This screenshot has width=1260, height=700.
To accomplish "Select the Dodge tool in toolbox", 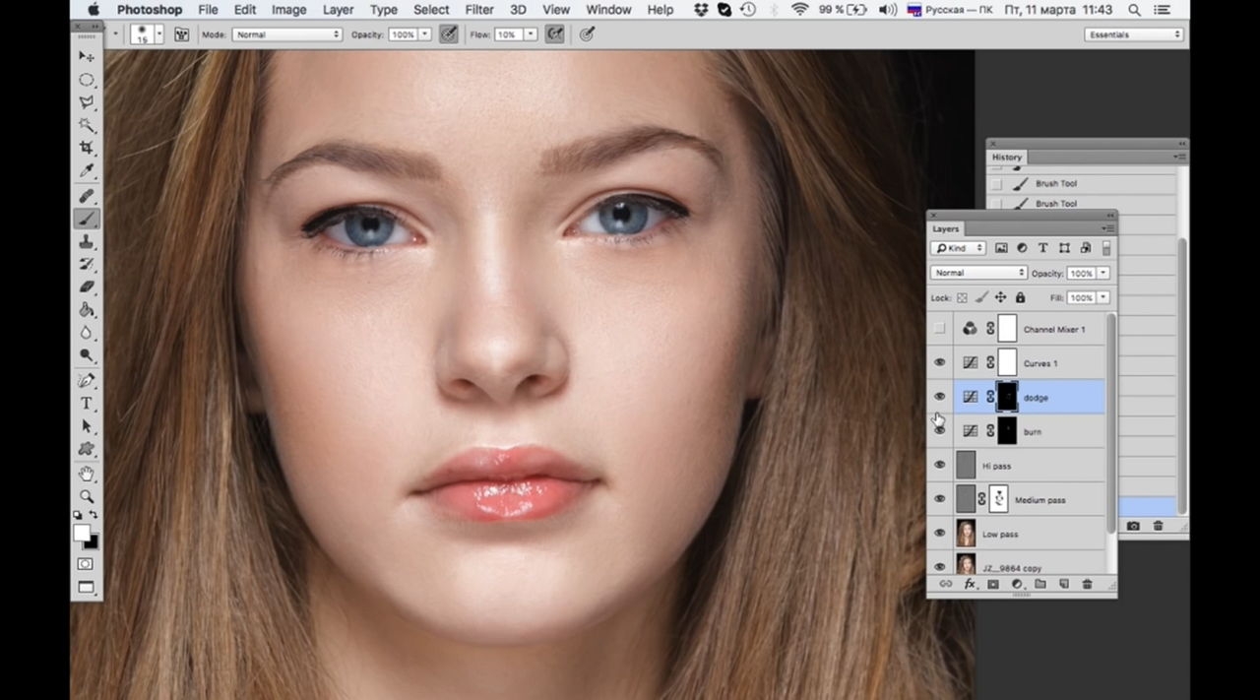I will [87, 354].
